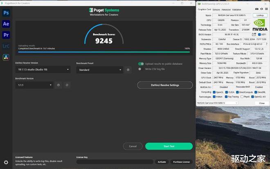Select the After Effects benchmark icon
This screenshot has width=270, height=169.
point(6,24)
